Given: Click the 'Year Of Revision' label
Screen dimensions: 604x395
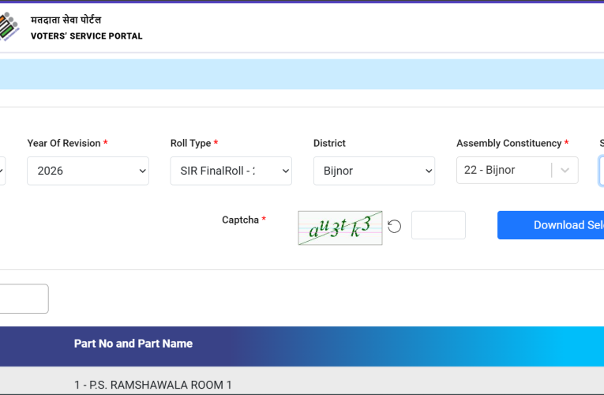Looking at the screenshot, I should (64, 144).
